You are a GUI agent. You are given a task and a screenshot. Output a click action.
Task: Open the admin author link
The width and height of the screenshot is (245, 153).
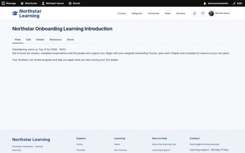click(31, 50)
